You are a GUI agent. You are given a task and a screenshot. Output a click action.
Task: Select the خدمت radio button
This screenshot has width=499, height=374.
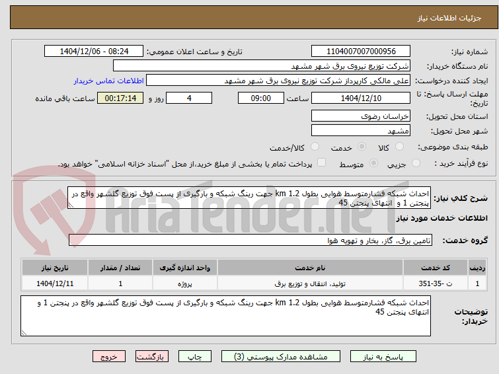pyautogui.click(x=362, y=147)
